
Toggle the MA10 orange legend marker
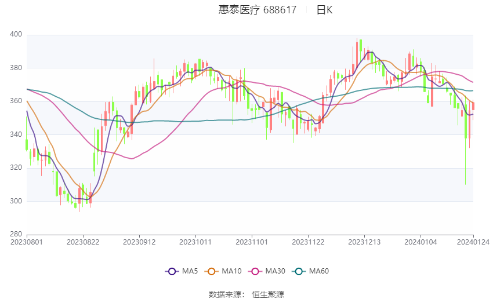(x=212, y=271)
